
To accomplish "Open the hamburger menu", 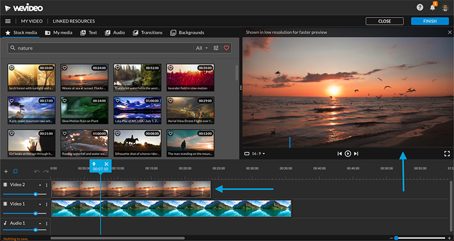I will point(8,21).
